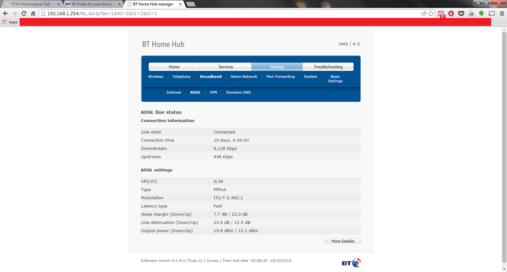Open the Chrome hamburger menu

click(x=502, y=14)
